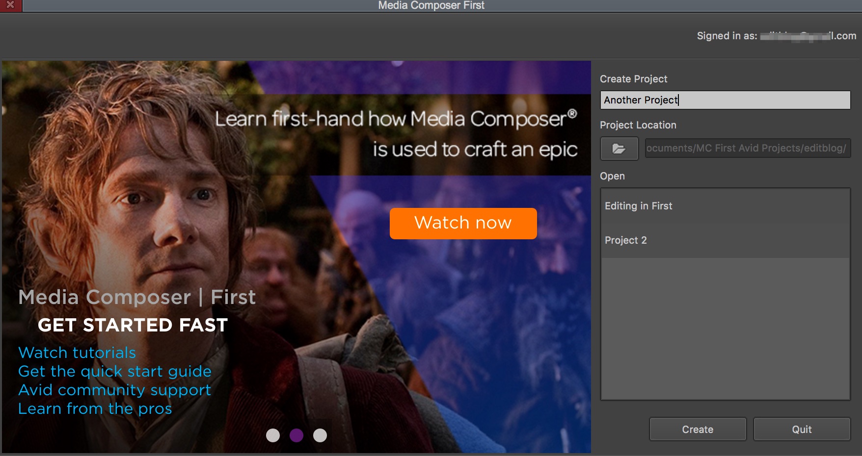The width and height of the screenshot is (862, 456).
Task: Open the Editing in First project
Action: pyautogui.click(x=725, y=206)
